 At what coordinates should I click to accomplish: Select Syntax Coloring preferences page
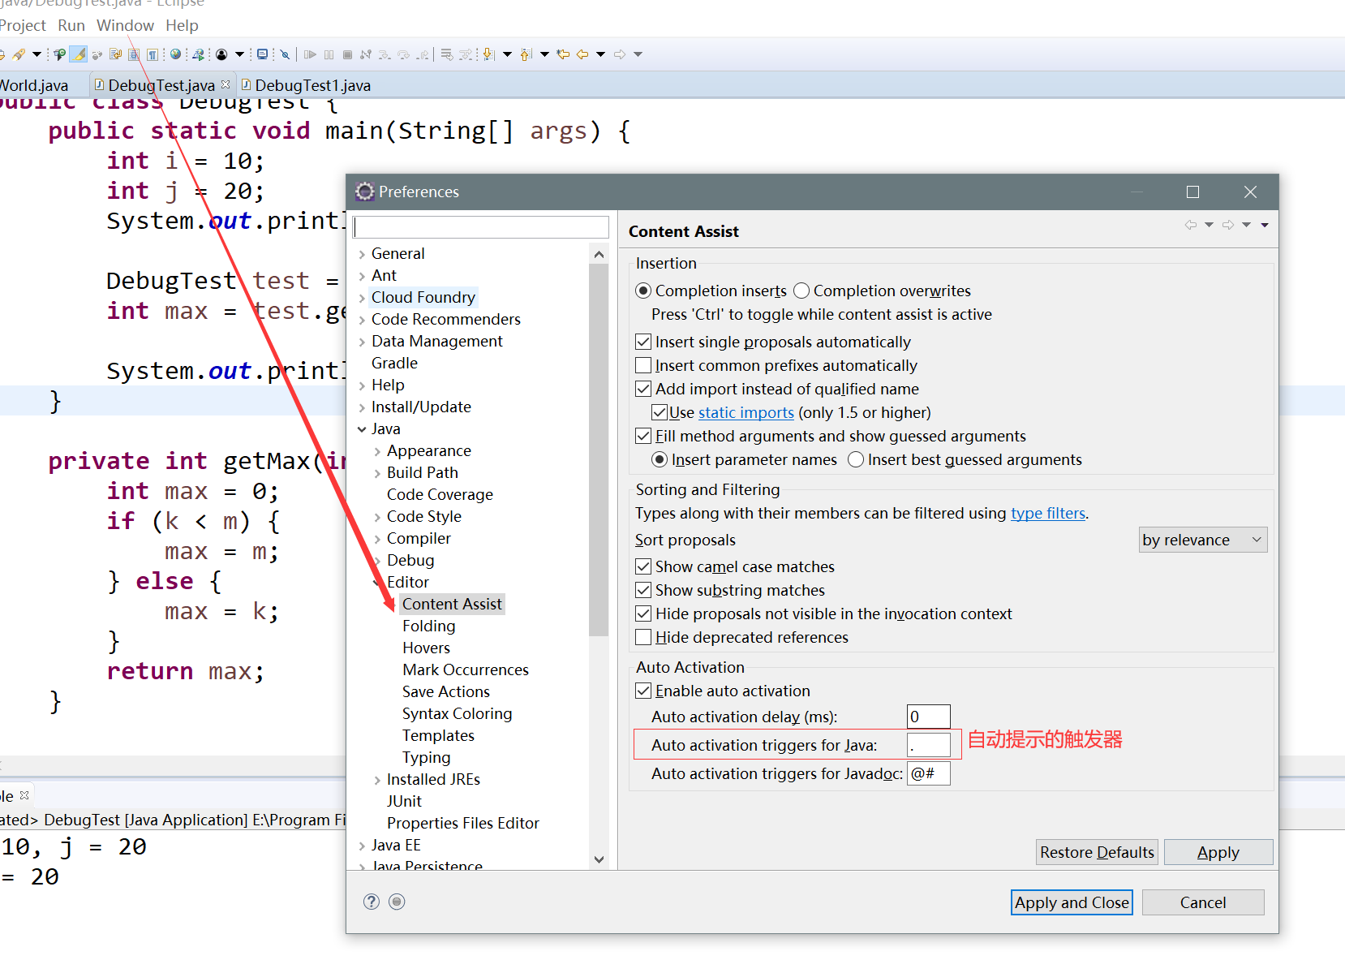coord(457,713)
